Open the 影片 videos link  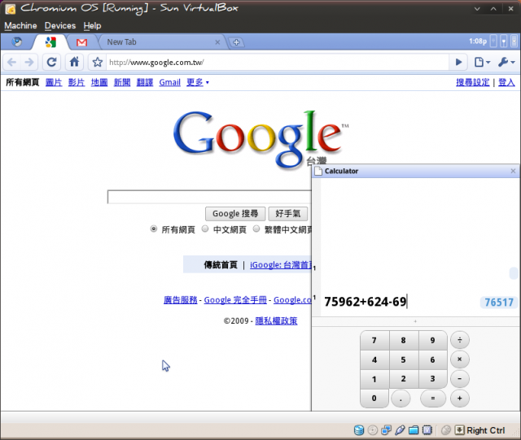(77, 82)
